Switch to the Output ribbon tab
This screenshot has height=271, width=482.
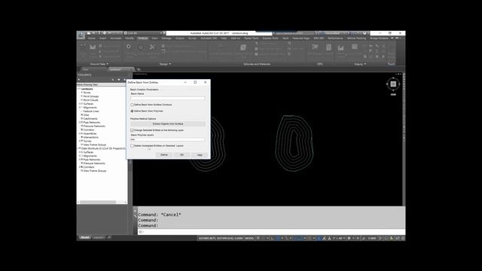coord(180,38)
